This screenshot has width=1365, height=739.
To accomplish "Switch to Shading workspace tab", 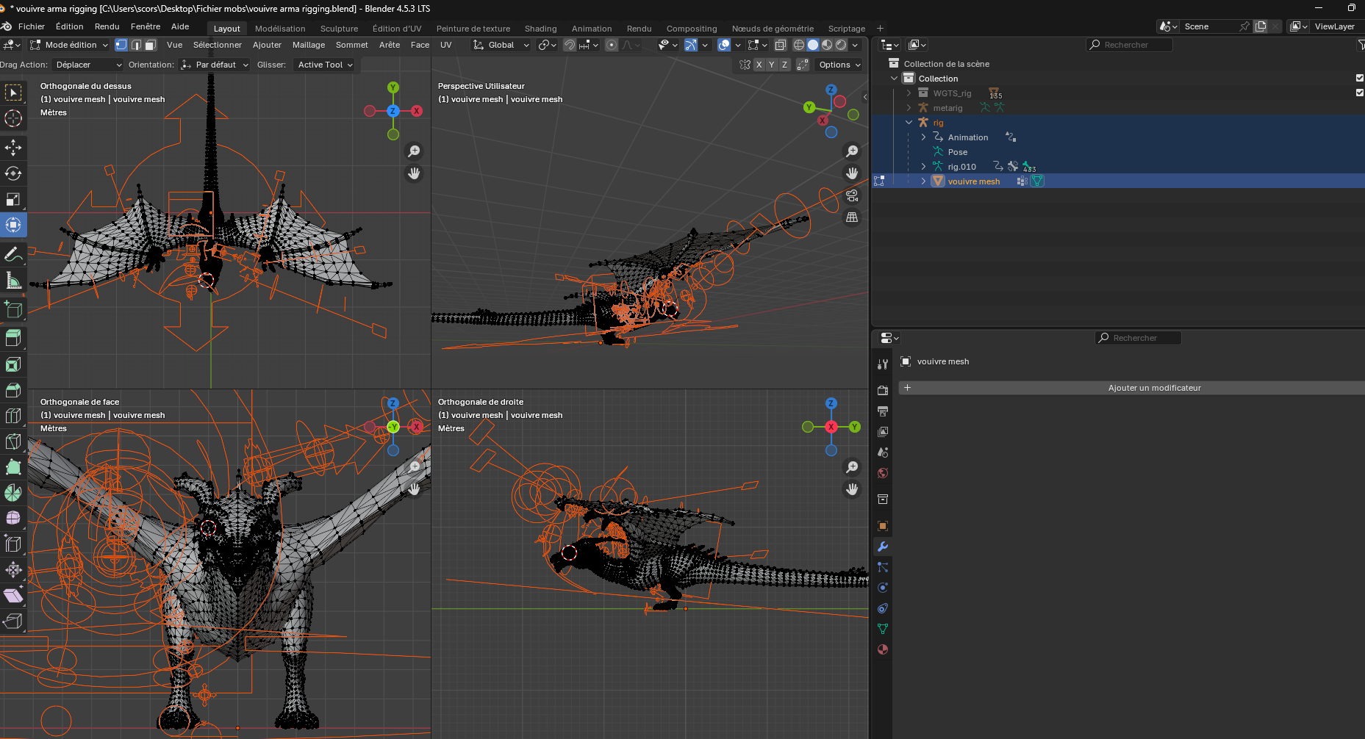I will [x=540, y=29].
